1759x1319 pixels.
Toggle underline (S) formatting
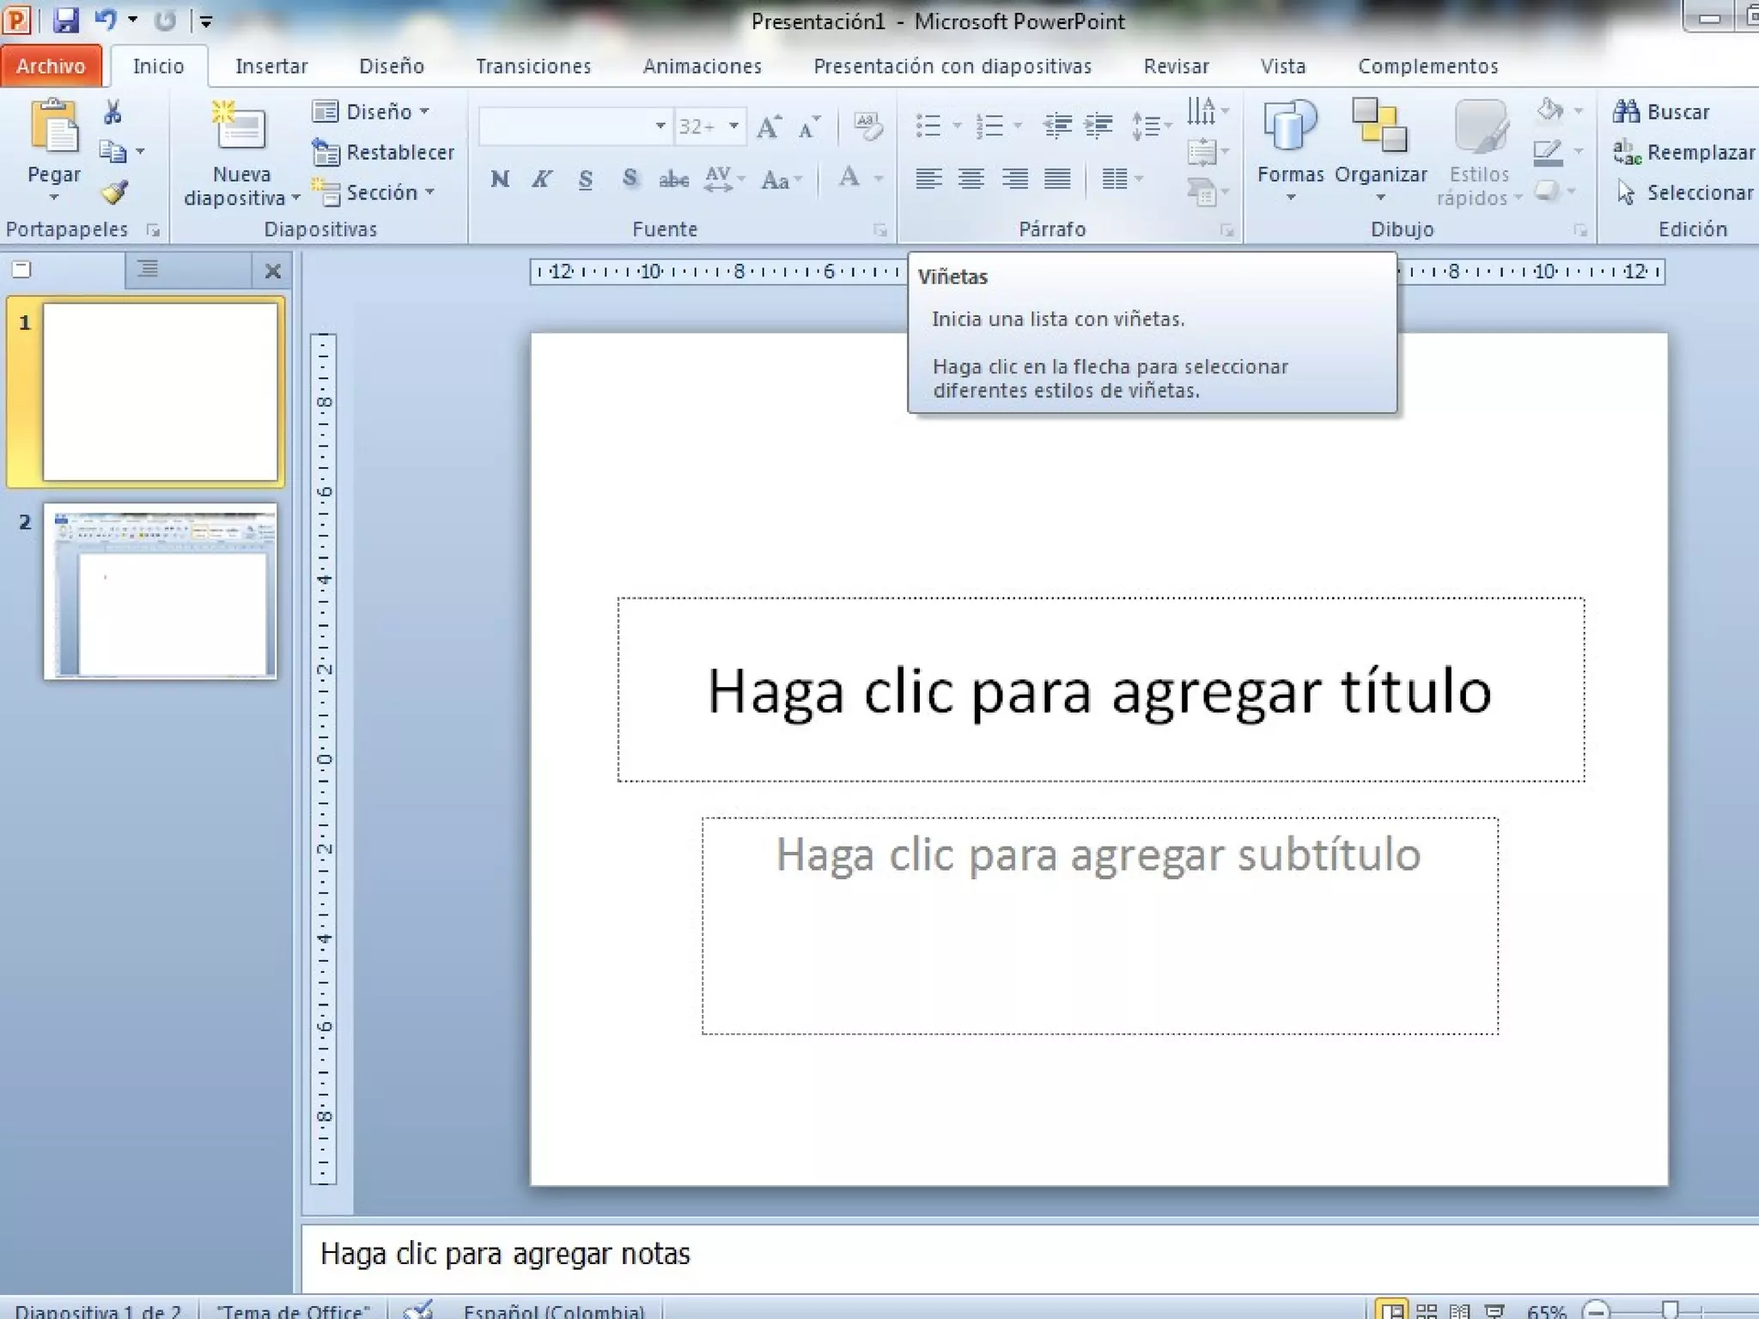click(x=585, y=179)
